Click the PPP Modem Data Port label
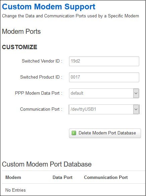The width and height of the screenshot is (146, 196). (x=39, y=93)
